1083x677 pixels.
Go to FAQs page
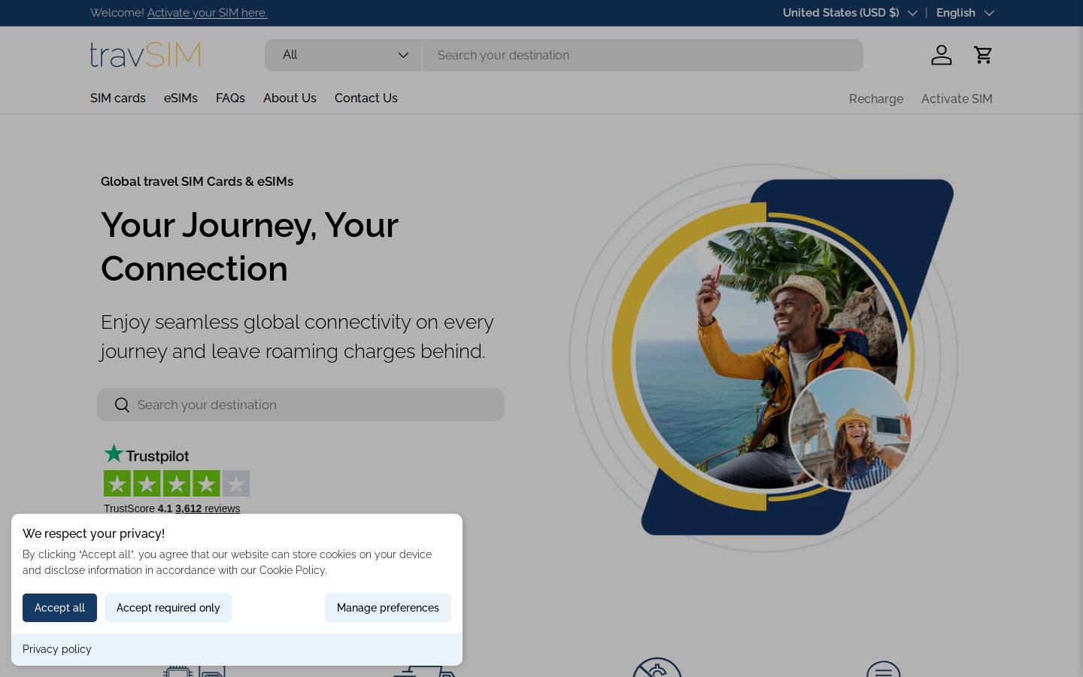point(230,99)
